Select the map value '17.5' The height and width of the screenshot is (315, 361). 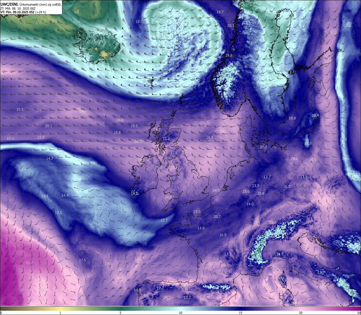click(174, 153)
